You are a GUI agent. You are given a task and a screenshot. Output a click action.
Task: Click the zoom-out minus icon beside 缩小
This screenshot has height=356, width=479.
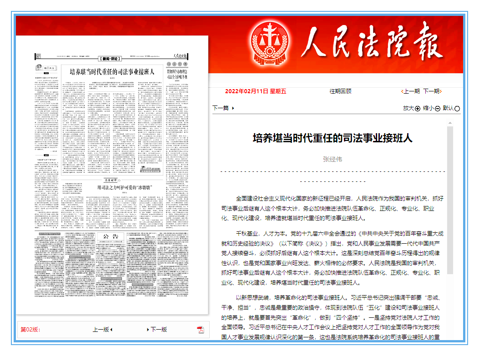tap(438, 109)
